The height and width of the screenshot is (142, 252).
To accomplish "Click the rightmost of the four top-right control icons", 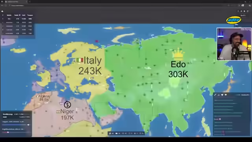I will pyautogui.click(x=248, y=11).
